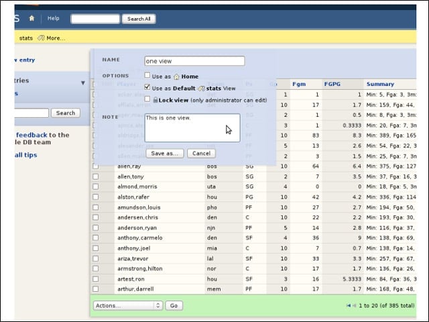Click the house icon next to Home option
The width and height of the screenshot is (429, 322).
click(x=176, y=76)
